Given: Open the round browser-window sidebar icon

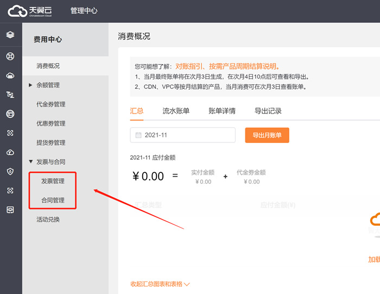Looking at the screenshot, I should click(10, 114).
